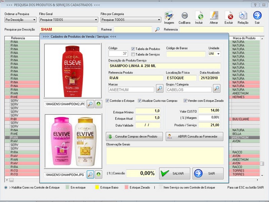Select Habilitar Cores no Controle radio button

(x=6, y=188)
